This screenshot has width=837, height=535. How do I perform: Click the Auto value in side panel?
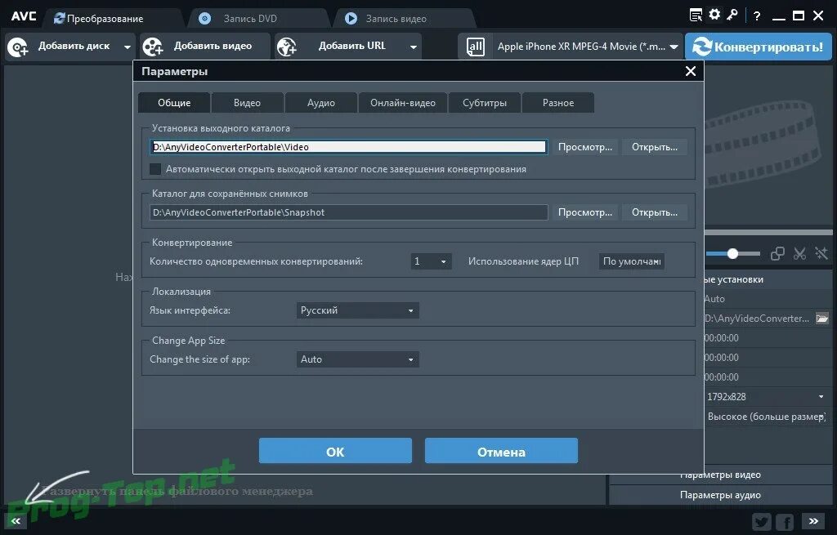coord(714,299)
